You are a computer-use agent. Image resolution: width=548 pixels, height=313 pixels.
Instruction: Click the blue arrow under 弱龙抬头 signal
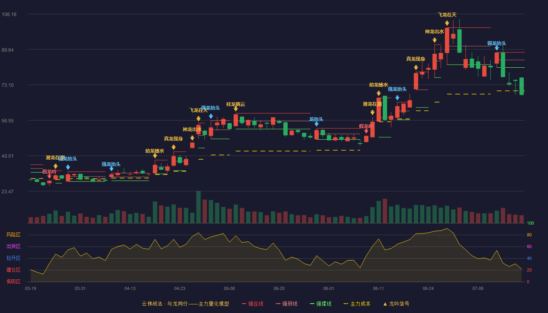497,48
